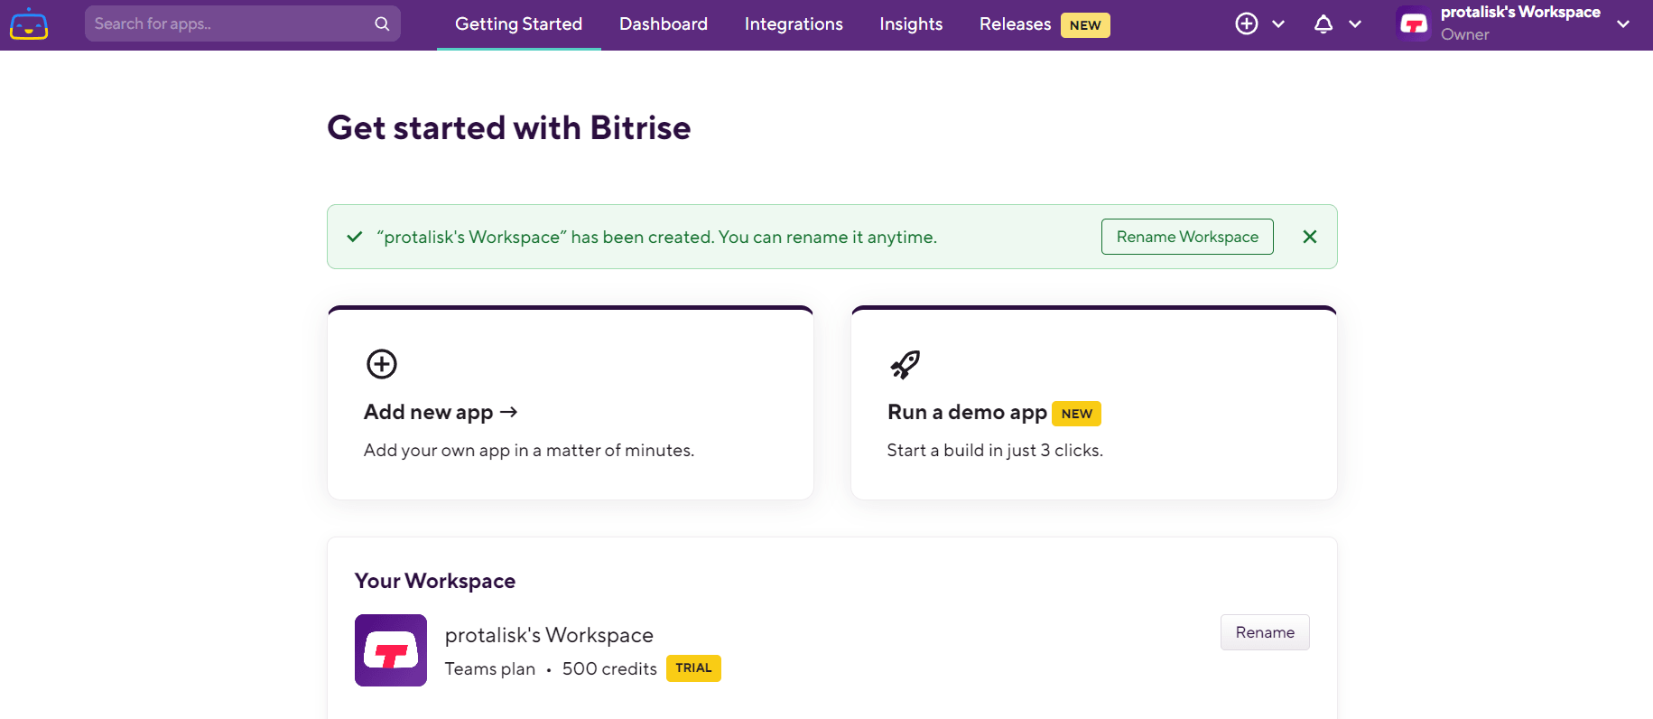1653x719 pixels.
Task: Click the rocket icon on demo card
Action: (905, 365)
